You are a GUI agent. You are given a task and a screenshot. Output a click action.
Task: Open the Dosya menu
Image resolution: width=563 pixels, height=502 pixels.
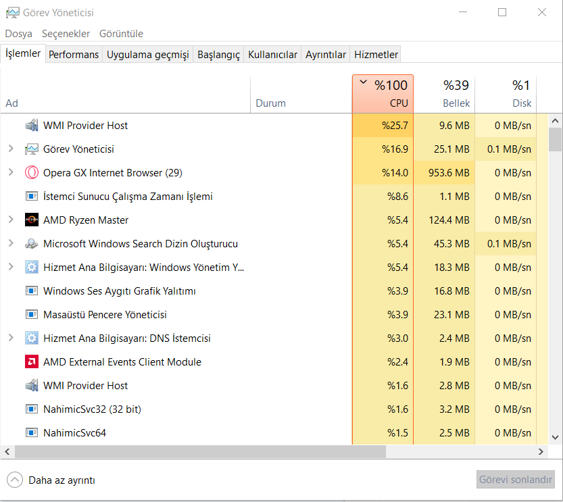(x=18, y=34)
